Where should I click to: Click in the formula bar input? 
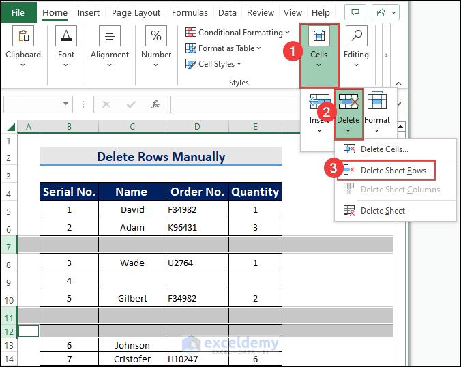click(237, 104)
